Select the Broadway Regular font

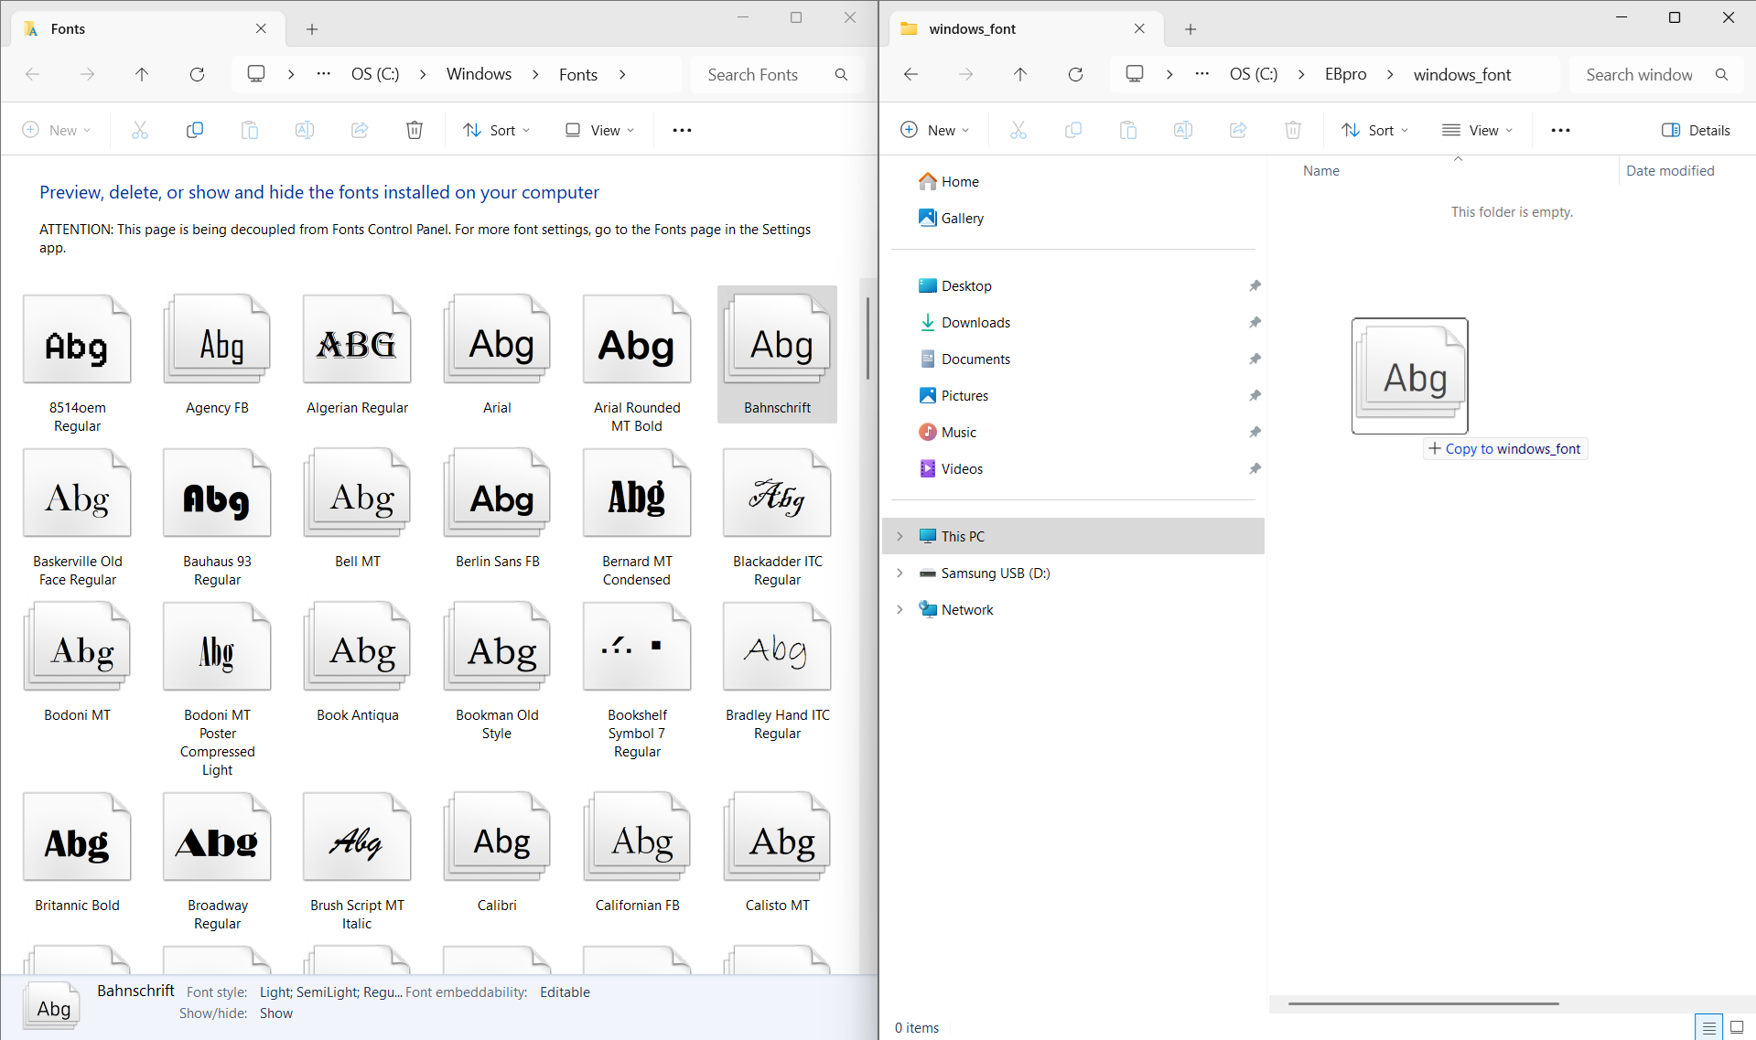pyautogui.click(x=217, y=862)
